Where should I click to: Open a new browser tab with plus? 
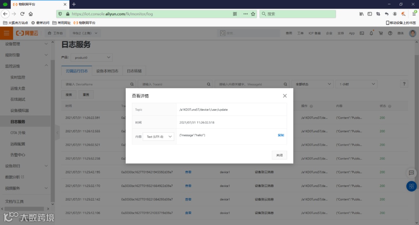click(x=74, y=4)
